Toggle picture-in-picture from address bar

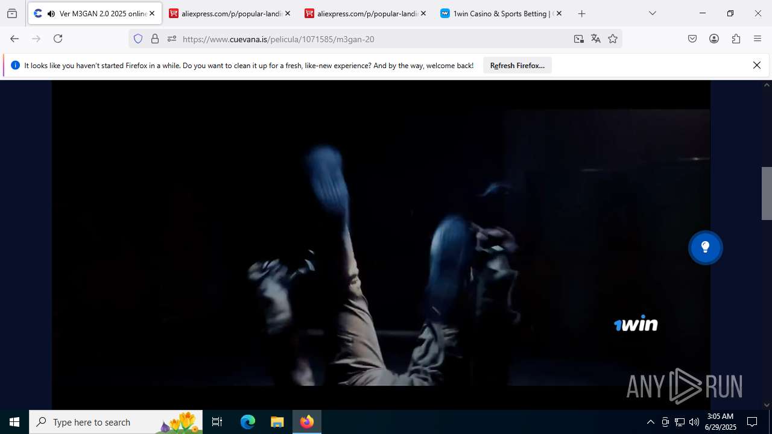[579, 39]
